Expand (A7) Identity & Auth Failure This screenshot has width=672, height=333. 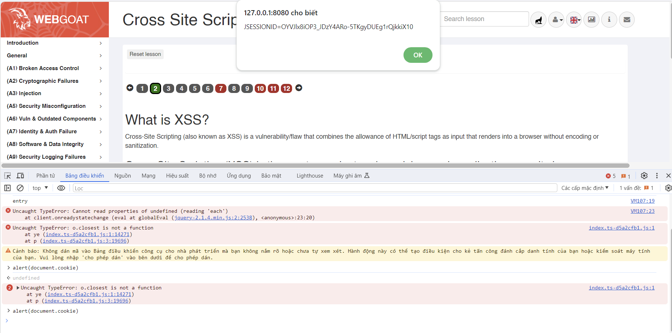click(54, 131)
